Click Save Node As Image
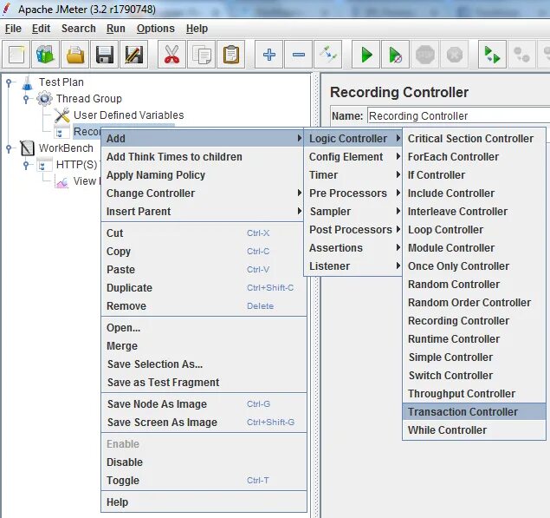 (x=204, y=404)
